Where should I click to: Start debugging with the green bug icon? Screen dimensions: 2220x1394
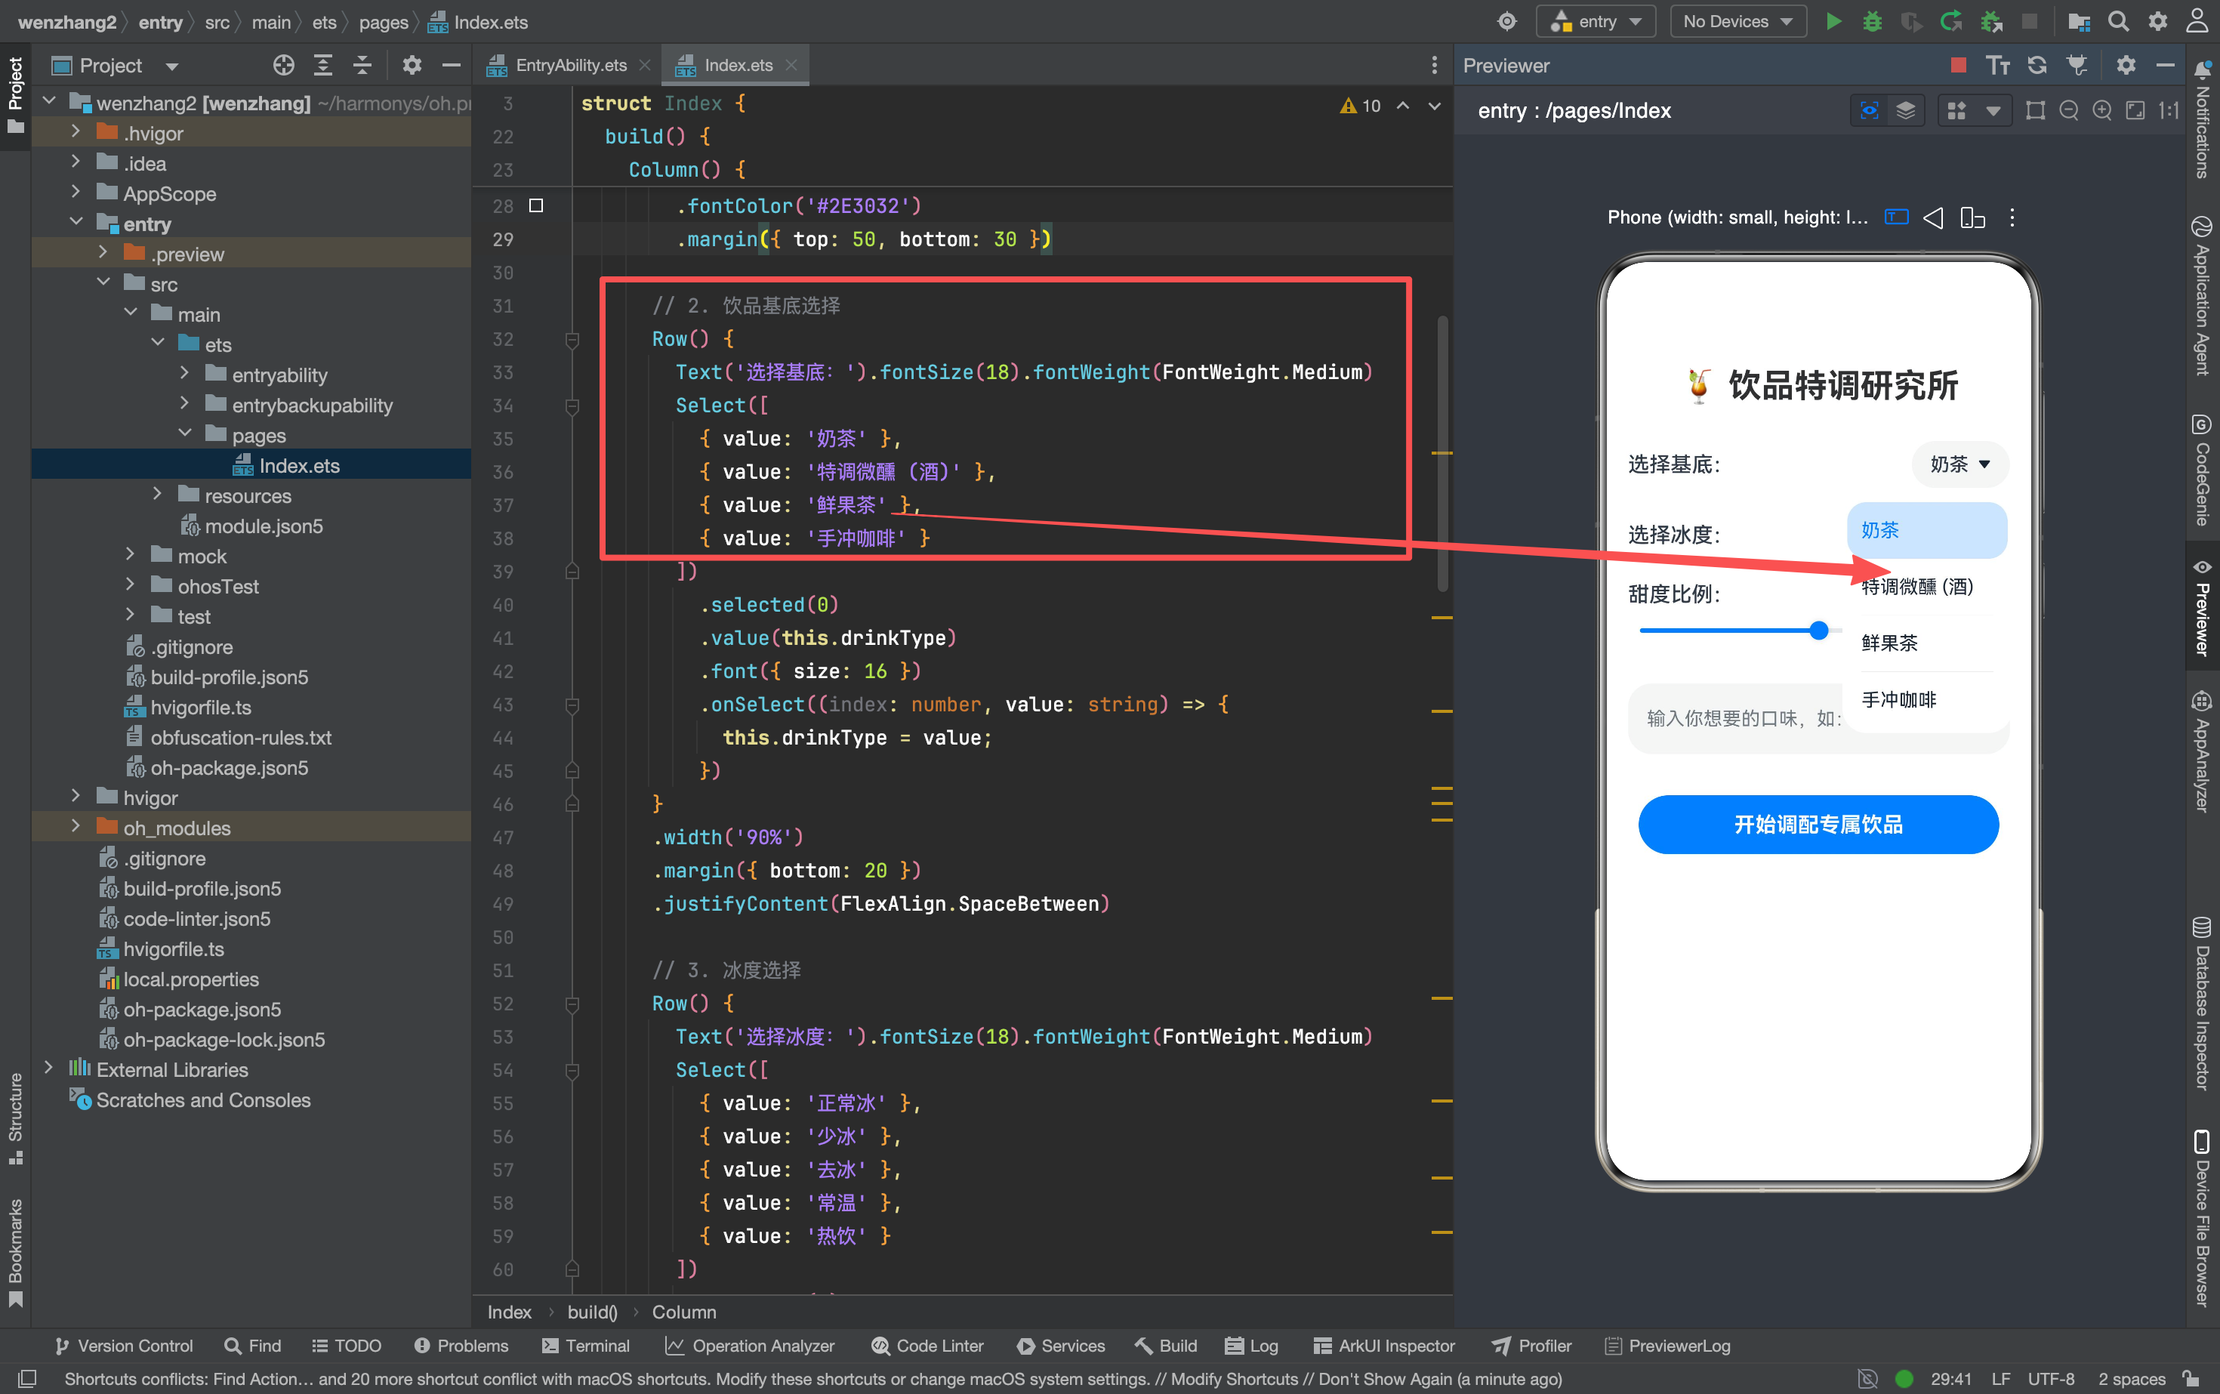[1871, 21]
